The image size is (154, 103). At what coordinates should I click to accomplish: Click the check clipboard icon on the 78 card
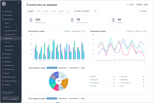click(x=72, y=21)
